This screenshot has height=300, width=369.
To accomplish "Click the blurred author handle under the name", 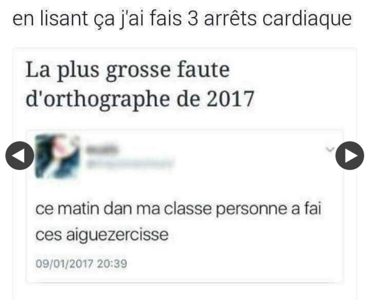I will [129, 164].
